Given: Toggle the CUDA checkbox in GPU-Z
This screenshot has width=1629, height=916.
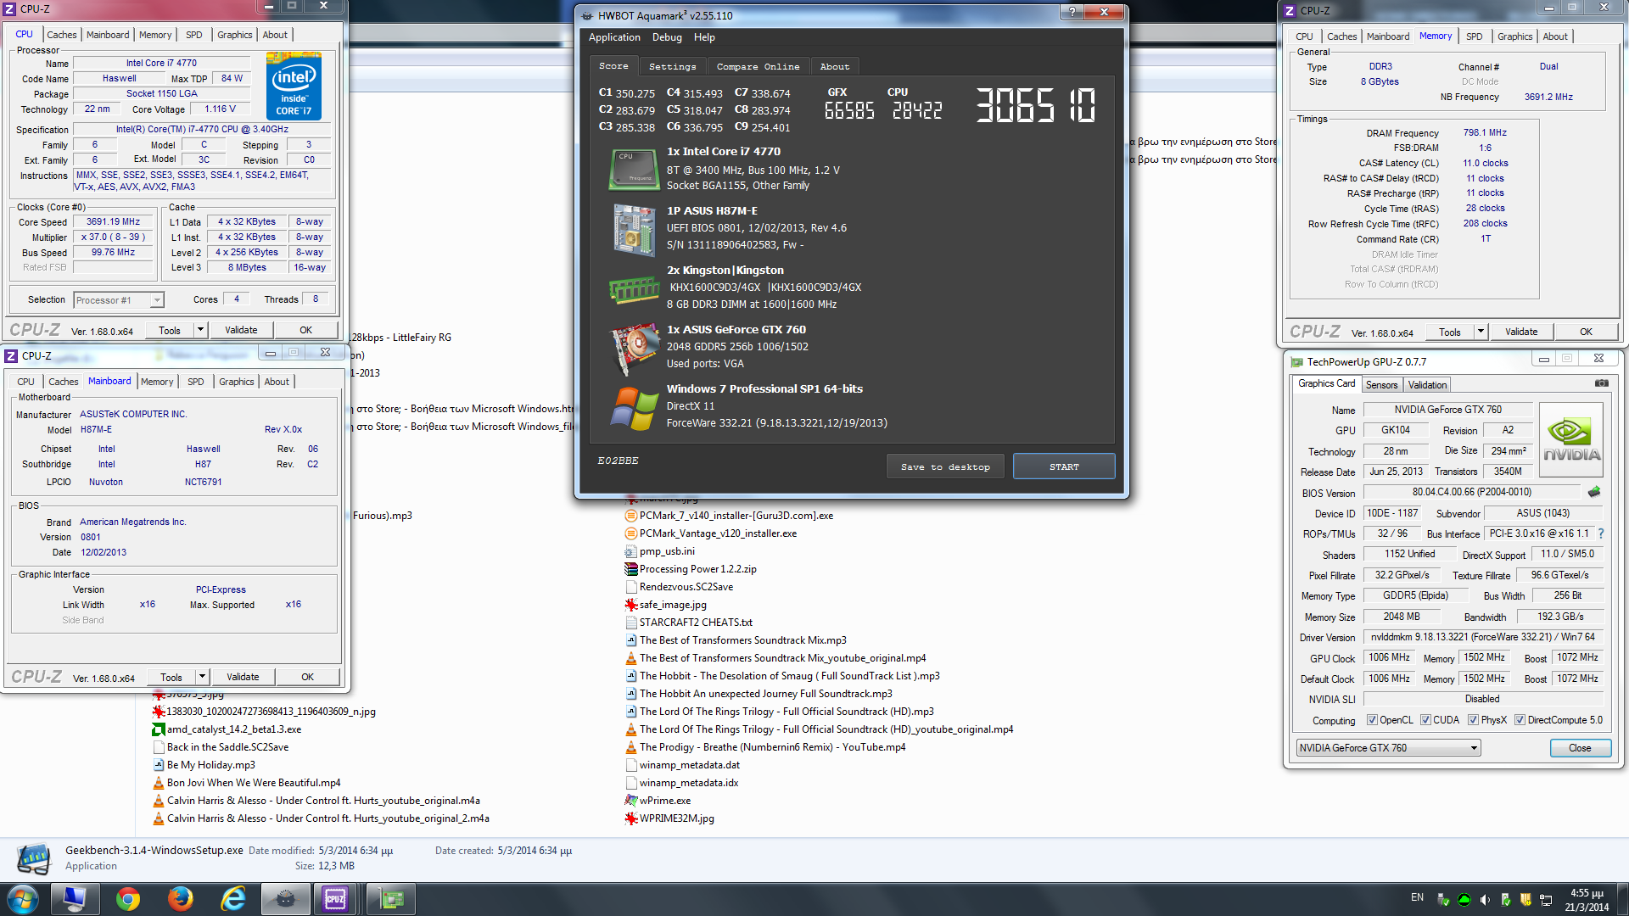Looking at the screenshot, I should point(1425,720).
